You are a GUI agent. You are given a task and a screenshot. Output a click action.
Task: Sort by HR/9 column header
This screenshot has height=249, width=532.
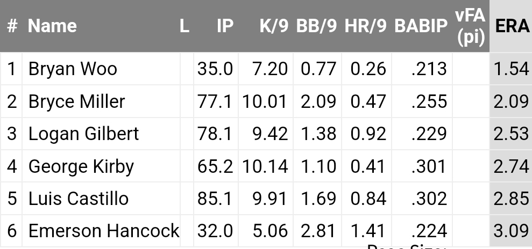[x=366, y=26]
